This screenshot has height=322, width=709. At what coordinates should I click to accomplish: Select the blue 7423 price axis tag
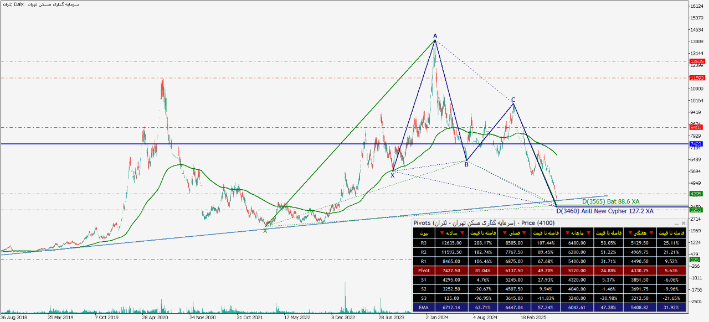coord(696,144)
